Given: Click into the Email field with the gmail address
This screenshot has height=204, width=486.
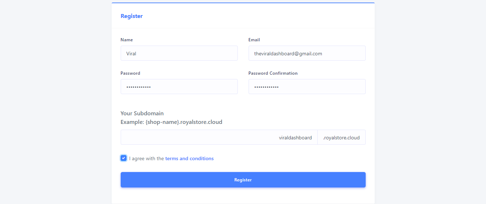Looking at the screenshot, I should click(307, 53).
